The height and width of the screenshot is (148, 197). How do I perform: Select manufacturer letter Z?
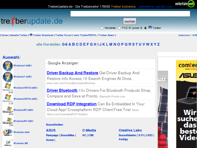pyautogui.click(x=159, y=44)
